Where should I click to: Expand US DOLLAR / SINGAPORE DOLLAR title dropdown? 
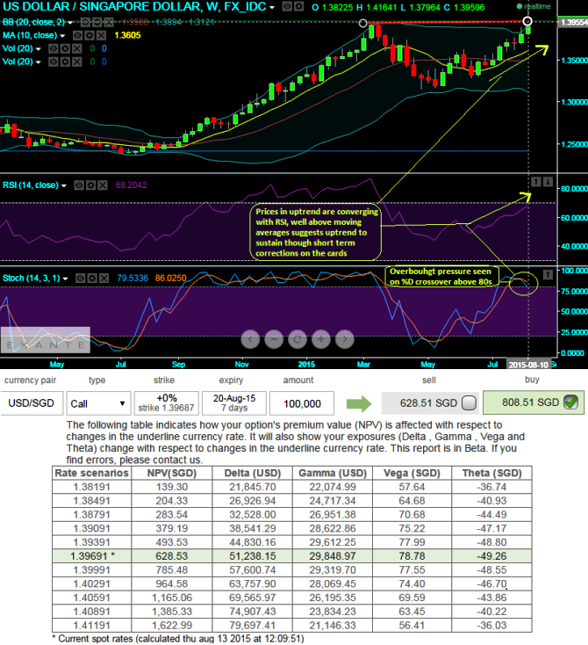coord(271,8)
